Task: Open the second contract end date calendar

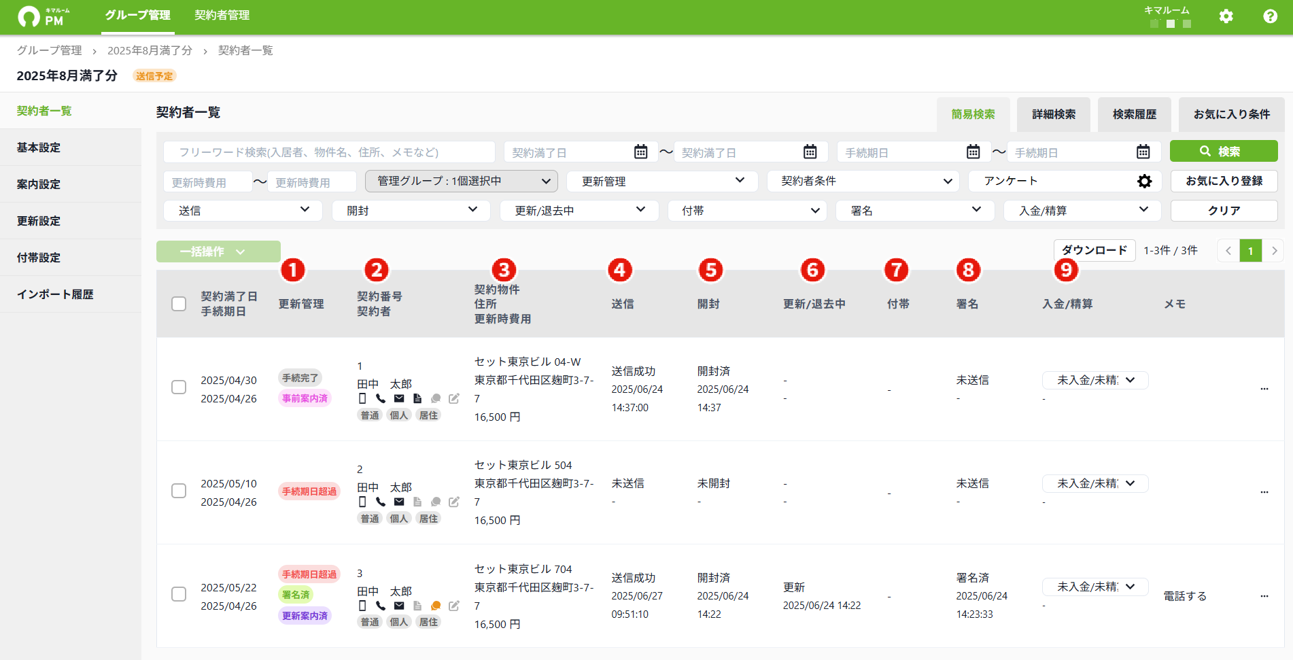Action: (x=810, y=152)
